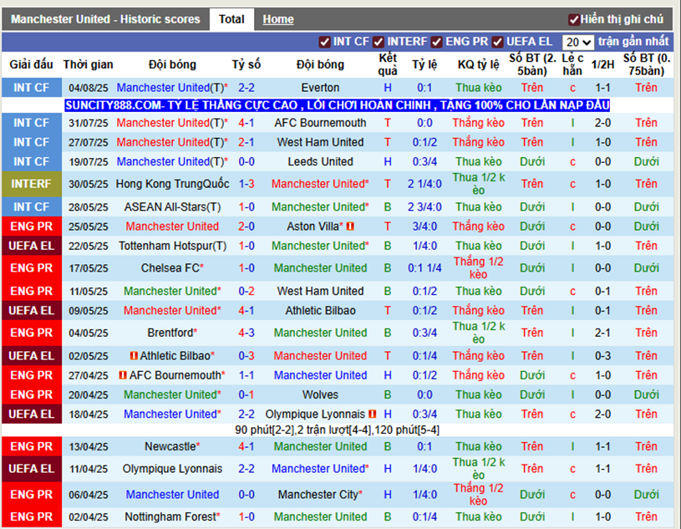Open ASEAN All-Stars(T) team link
This screenshot has width=681, height=529.
pos(172,206)
